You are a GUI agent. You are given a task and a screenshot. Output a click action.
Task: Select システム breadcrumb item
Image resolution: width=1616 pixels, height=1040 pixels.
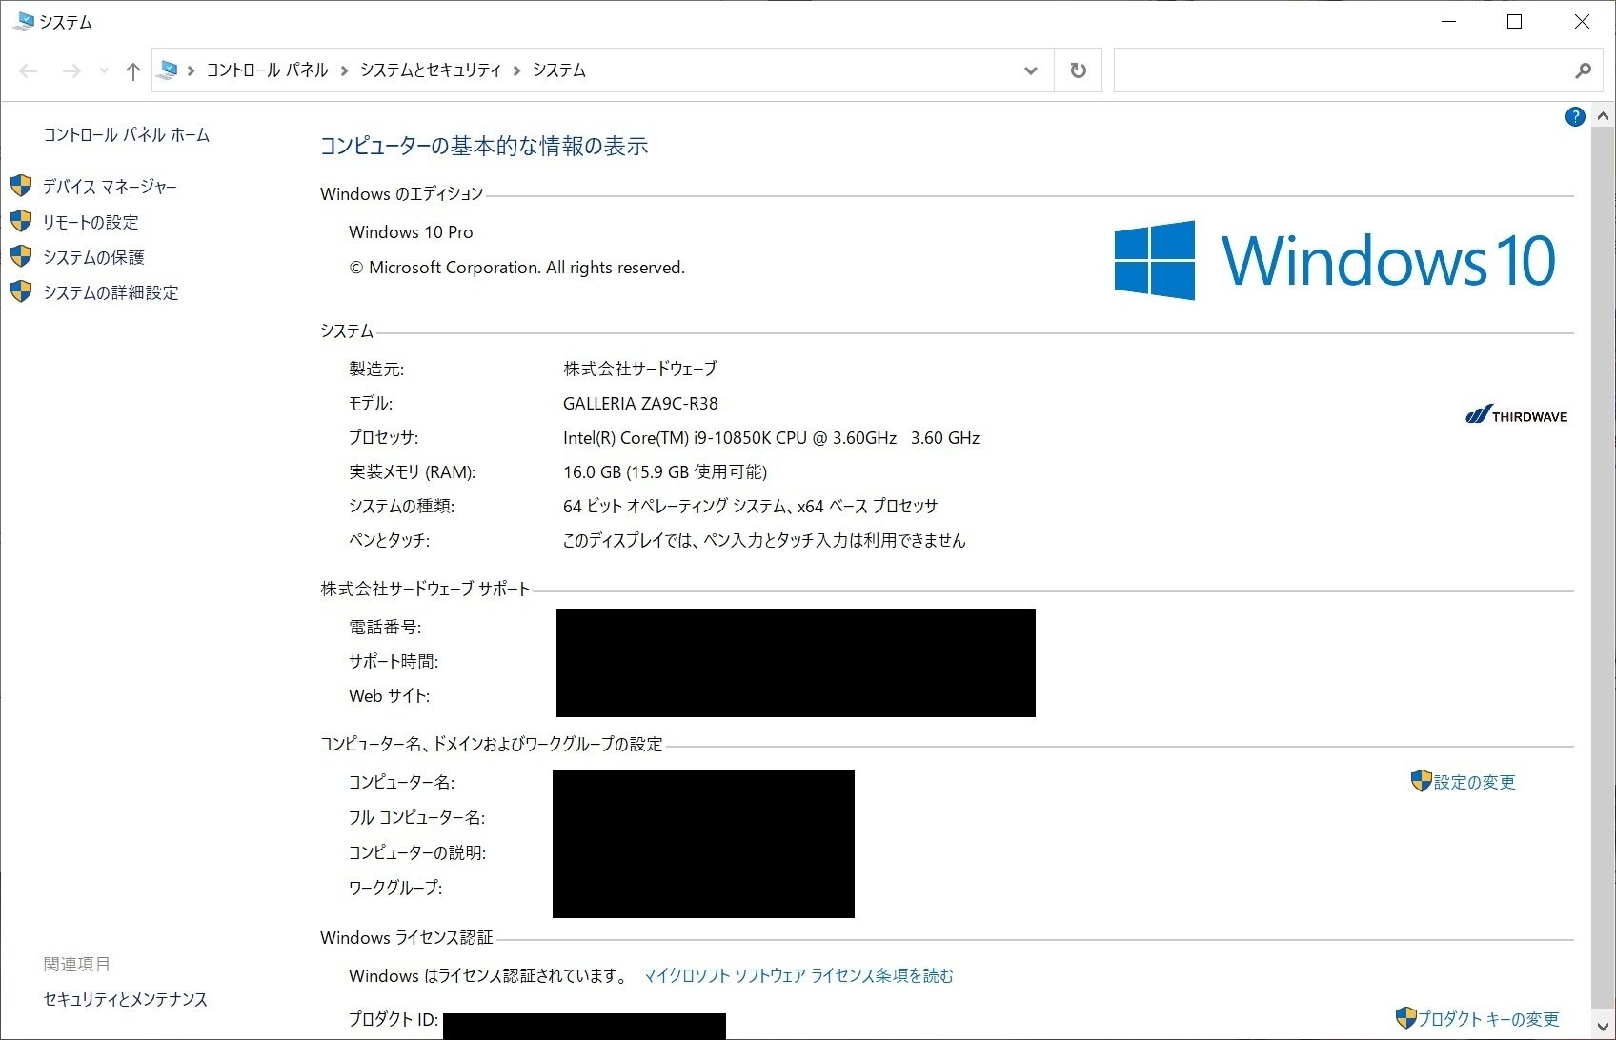(x=559, y=70)
